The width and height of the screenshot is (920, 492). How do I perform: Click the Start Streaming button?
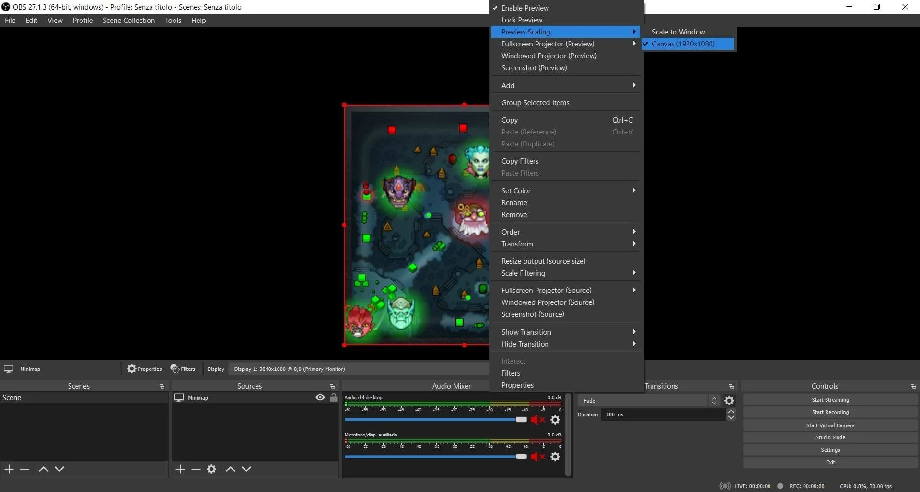click(x=830, y=400)
